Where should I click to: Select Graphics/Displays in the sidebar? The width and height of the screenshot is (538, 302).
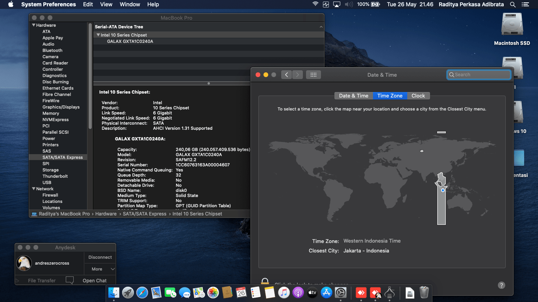coord(61,107)
